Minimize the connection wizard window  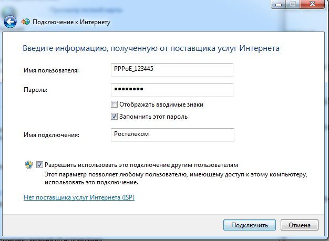279,4
